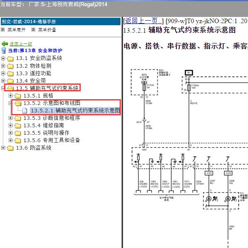
Task: Click the 13.3 遥控功能 folder icon
Action: (x=10, y=74)
